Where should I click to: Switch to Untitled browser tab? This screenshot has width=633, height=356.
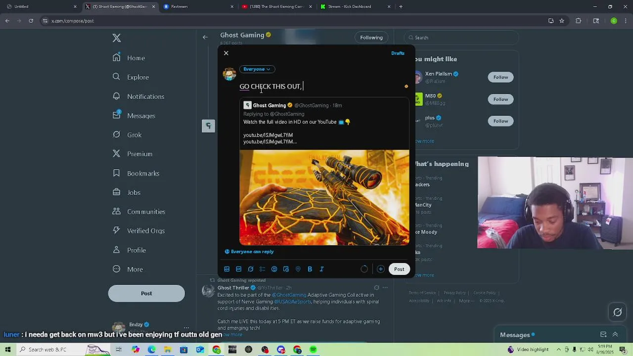point(41,6)
